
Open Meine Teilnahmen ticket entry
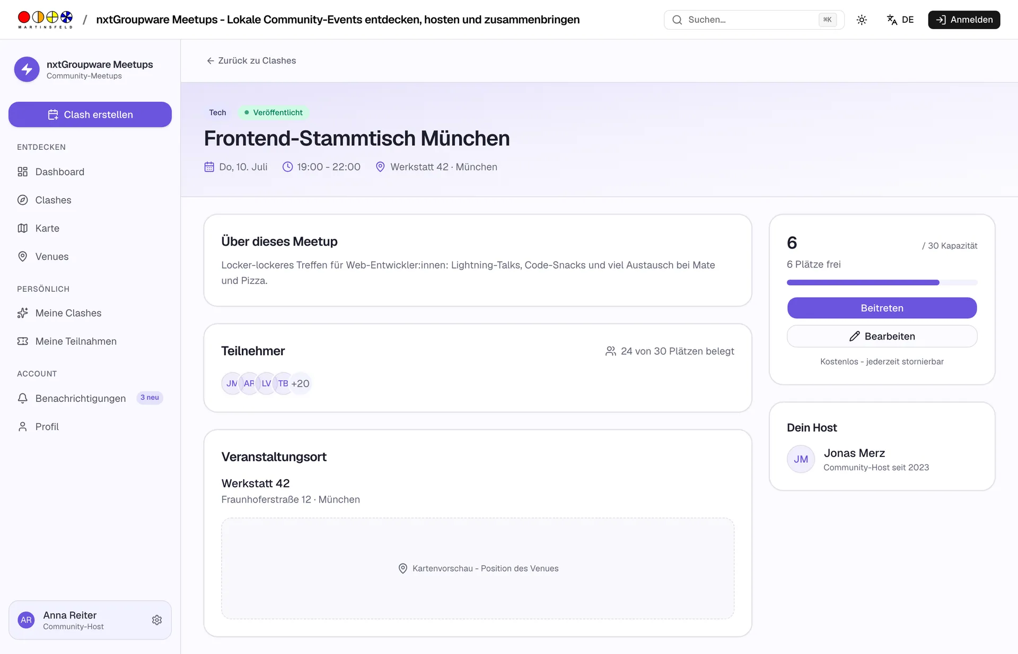pyautogui.click(x=90, y=341)
